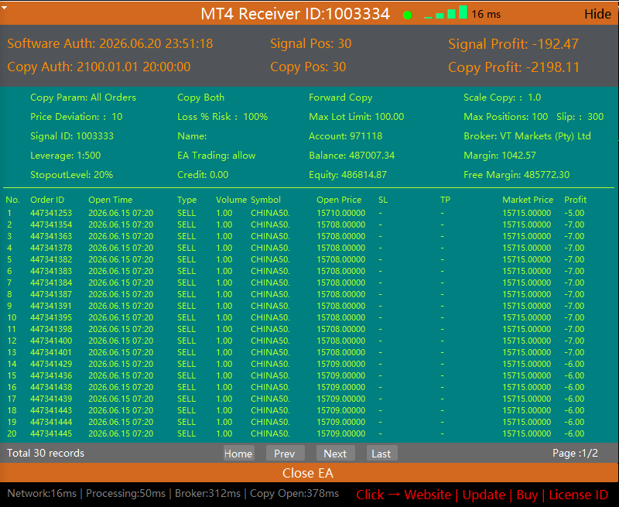Click the Volume column header
Screen dimensions: 619x507
[231, 200]
